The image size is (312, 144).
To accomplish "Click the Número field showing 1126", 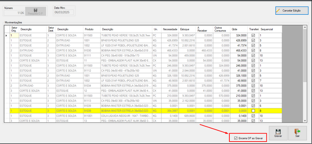I will 14,13.
